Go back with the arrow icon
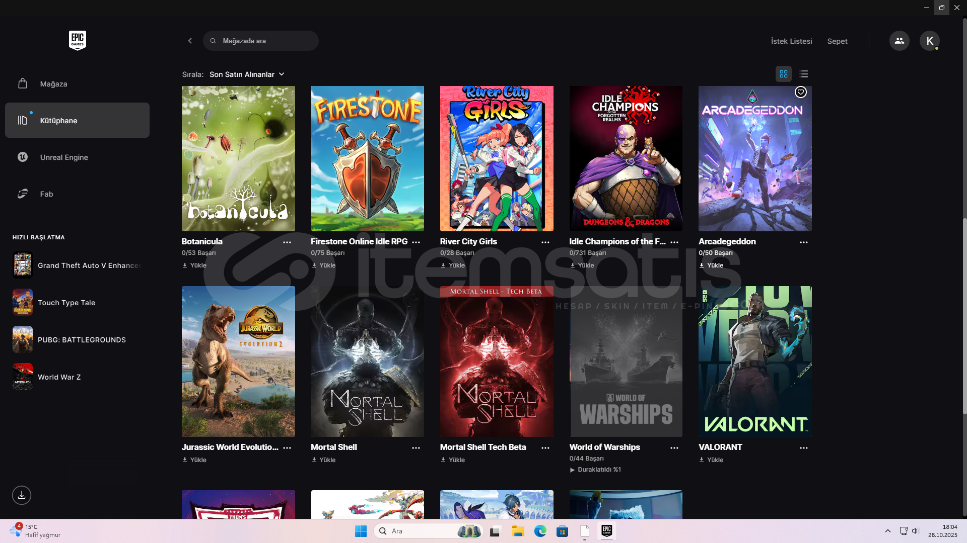This screenshot has height=543, width=967. 190,41
